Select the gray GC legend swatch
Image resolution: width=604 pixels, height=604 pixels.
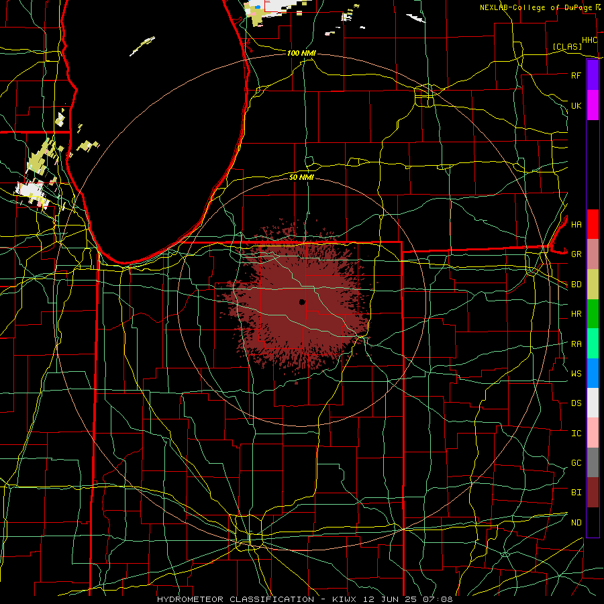click(593, 462)
